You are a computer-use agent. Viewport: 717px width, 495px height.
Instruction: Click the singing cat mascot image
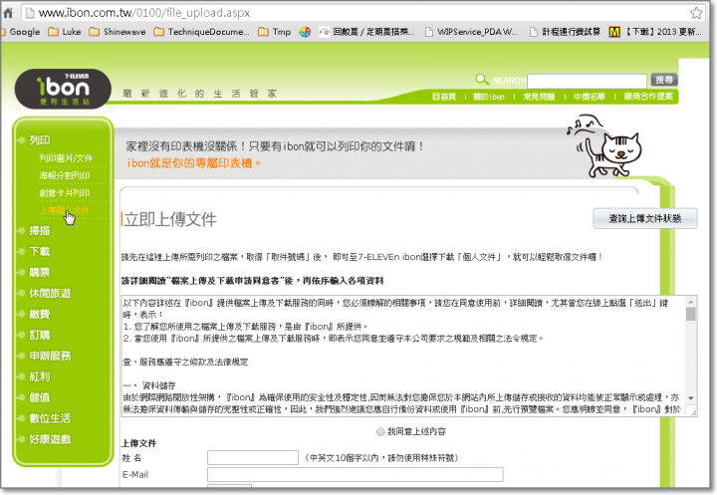pyautogui.click(x=604, y=146)
